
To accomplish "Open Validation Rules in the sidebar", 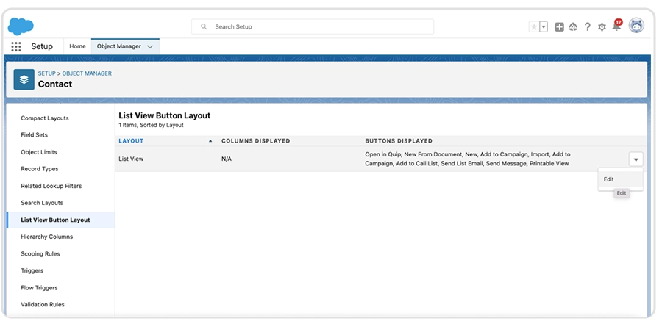I will click(42, 305).
